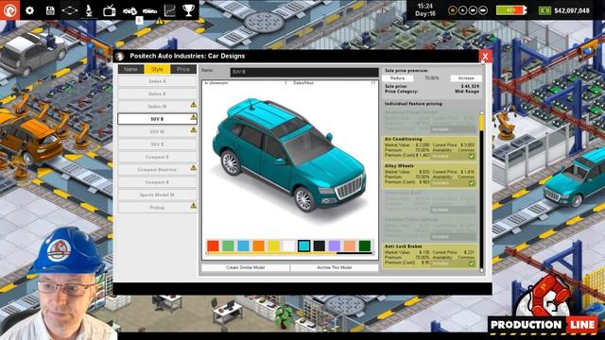This screenshot has height=340, width=605.
Task: Choose the sky blue paint swatch
Action: coord(244,246)
